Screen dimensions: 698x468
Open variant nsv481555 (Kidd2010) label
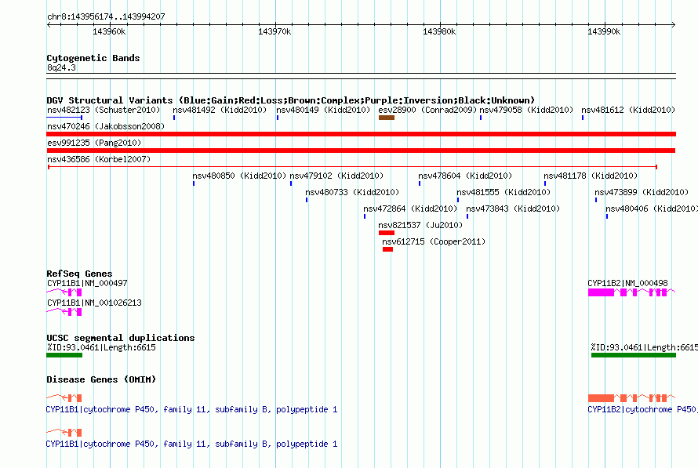(504, 192)
